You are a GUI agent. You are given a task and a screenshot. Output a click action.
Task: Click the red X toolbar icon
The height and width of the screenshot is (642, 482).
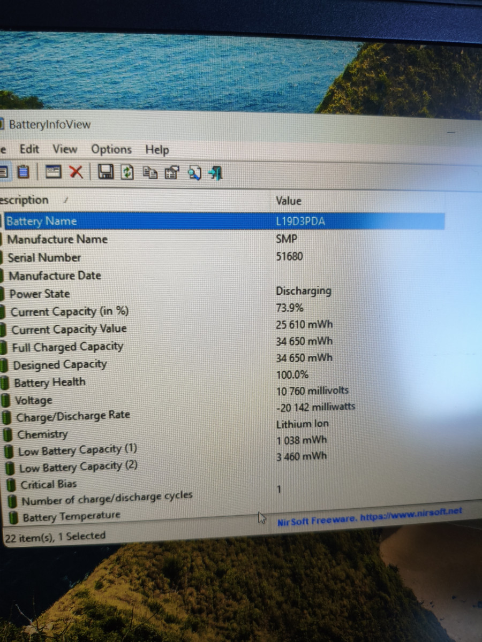click(76, 172)
